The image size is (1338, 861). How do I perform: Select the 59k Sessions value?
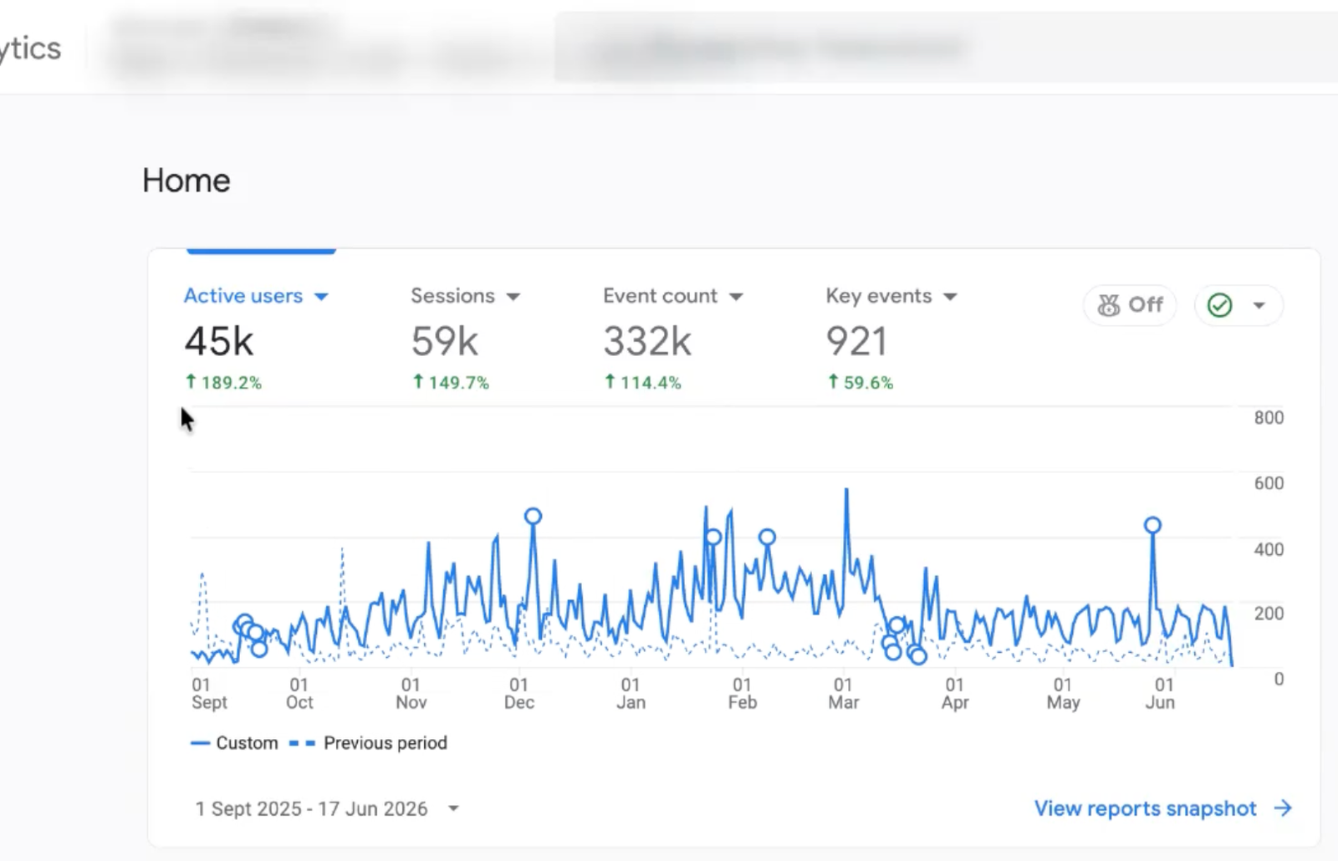tap(444, 341)
